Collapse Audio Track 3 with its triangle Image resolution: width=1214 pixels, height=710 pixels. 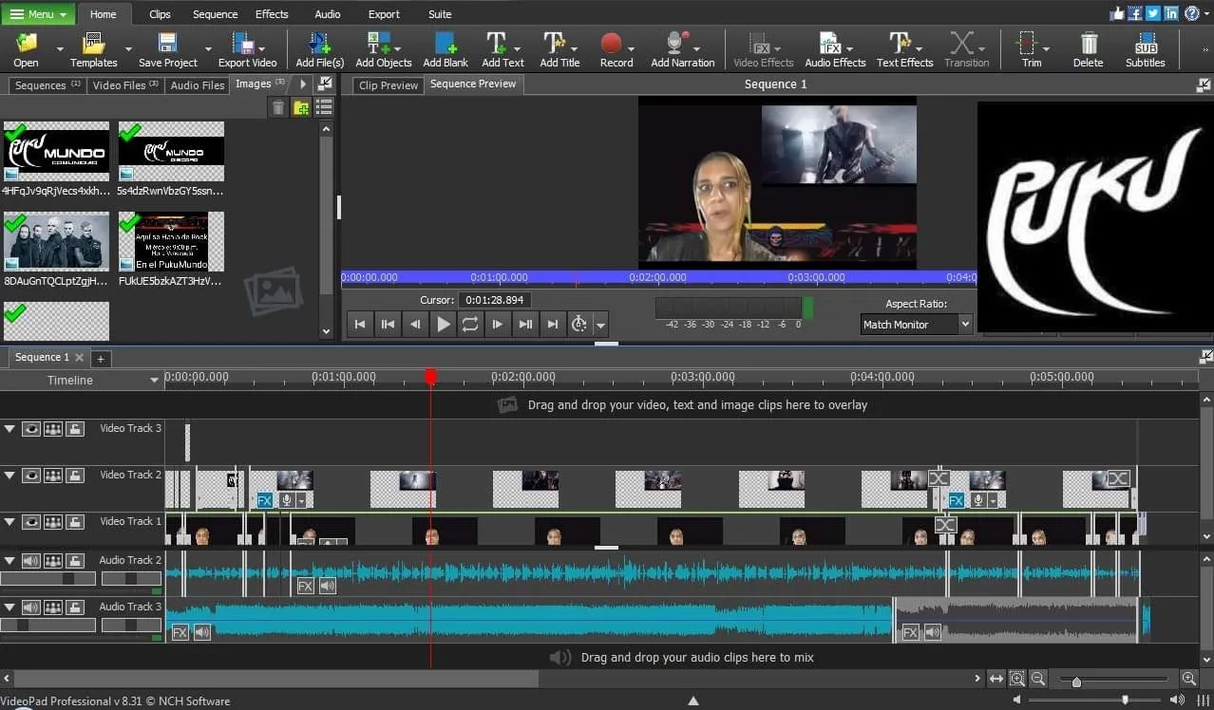9,607
